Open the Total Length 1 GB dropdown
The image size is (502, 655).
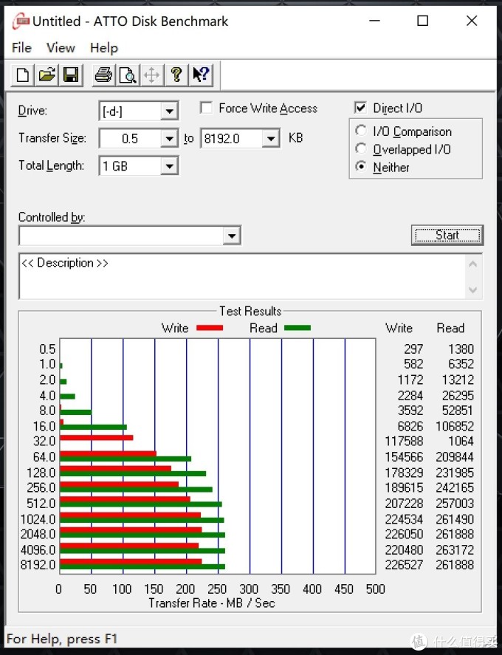169,166
